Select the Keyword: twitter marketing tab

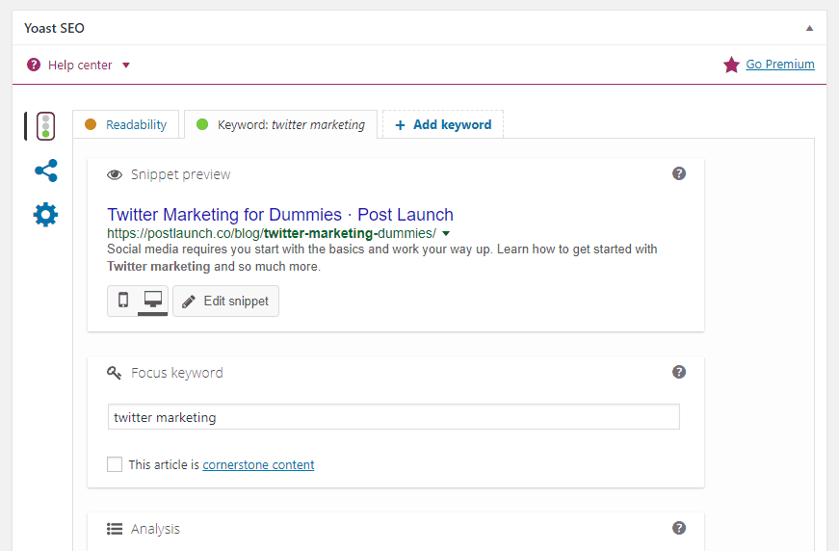(x=281, y=124)
